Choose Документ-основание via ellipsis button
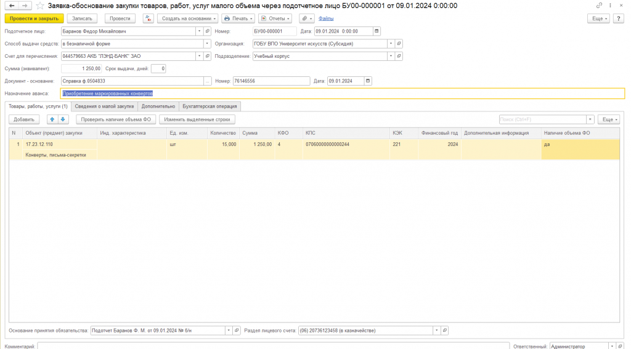 click(x=208, y=81)
